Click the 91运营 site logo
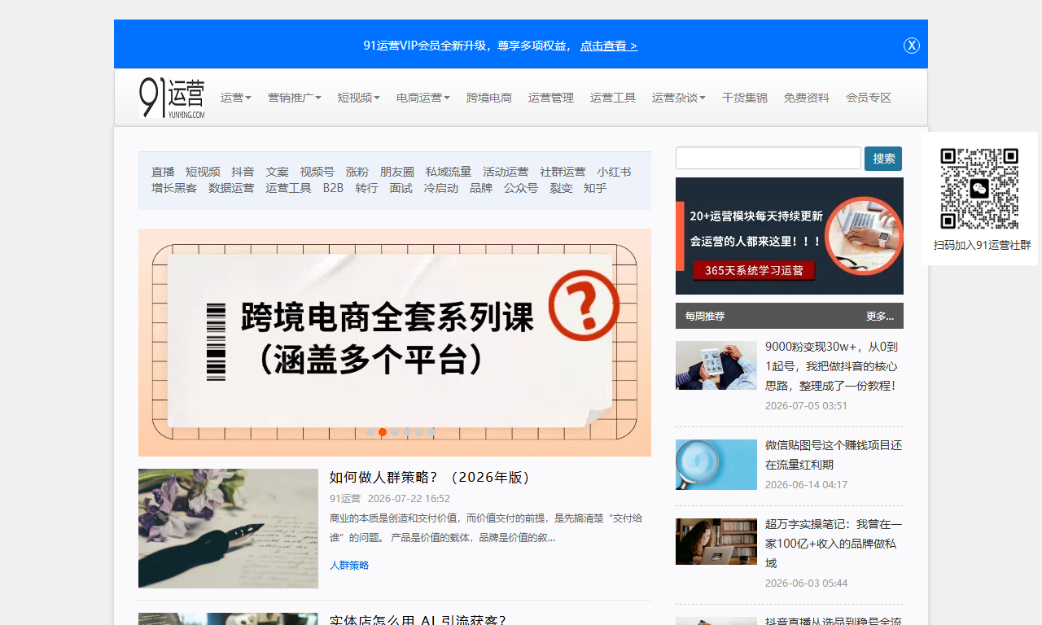Screen dimensions: 1042x625 (x=172, y=98)
